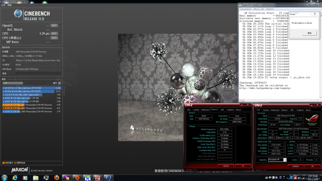Viewport: 322px width, 181px height.
Task: Open the superpi validation URL text
Action: 265,88
